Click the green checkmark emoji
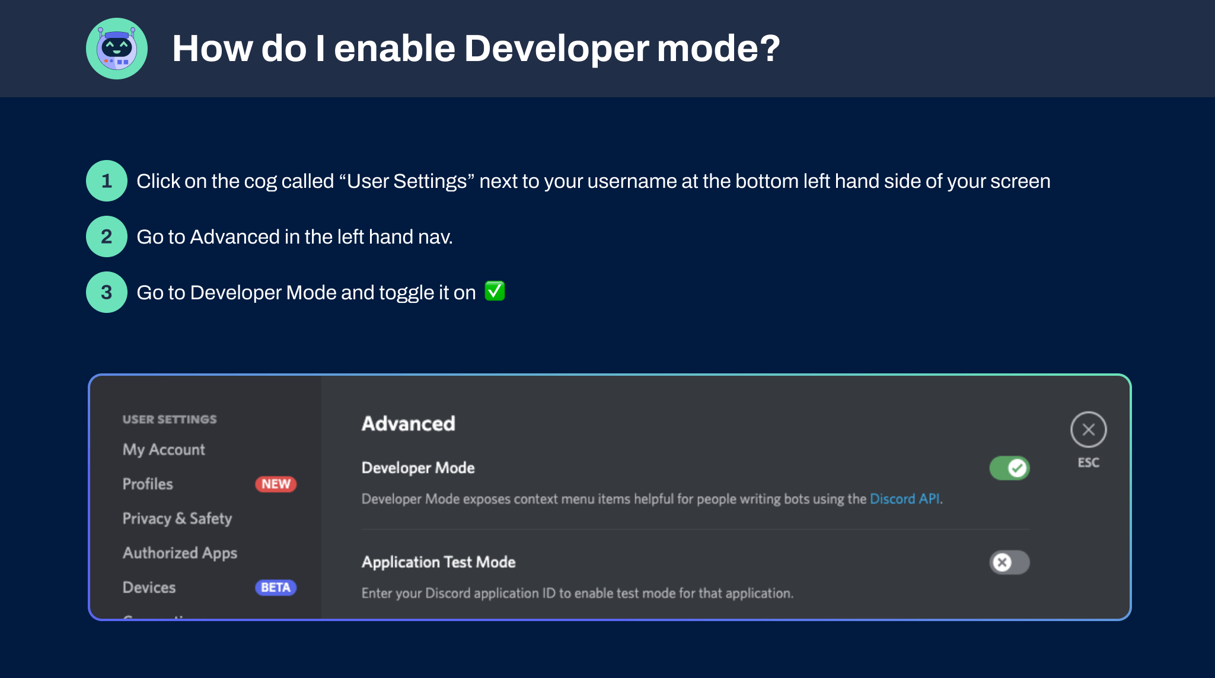1215x678 pixels. pyautogui.click(x=495, y=292)
